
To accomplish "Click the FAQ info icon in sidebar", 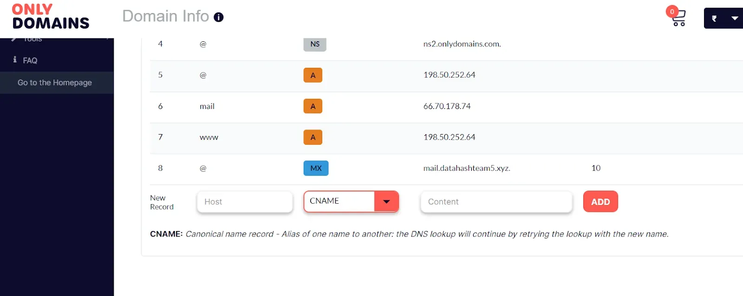I will 15,59.
